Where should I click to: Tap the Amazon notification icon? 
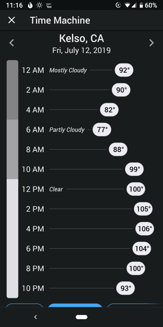49,5
